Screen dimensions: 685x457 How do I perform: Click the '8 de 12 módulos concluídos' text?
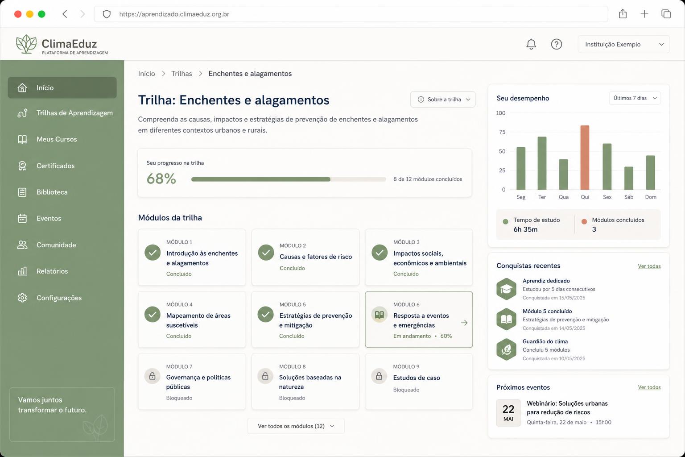coord(428,179)
